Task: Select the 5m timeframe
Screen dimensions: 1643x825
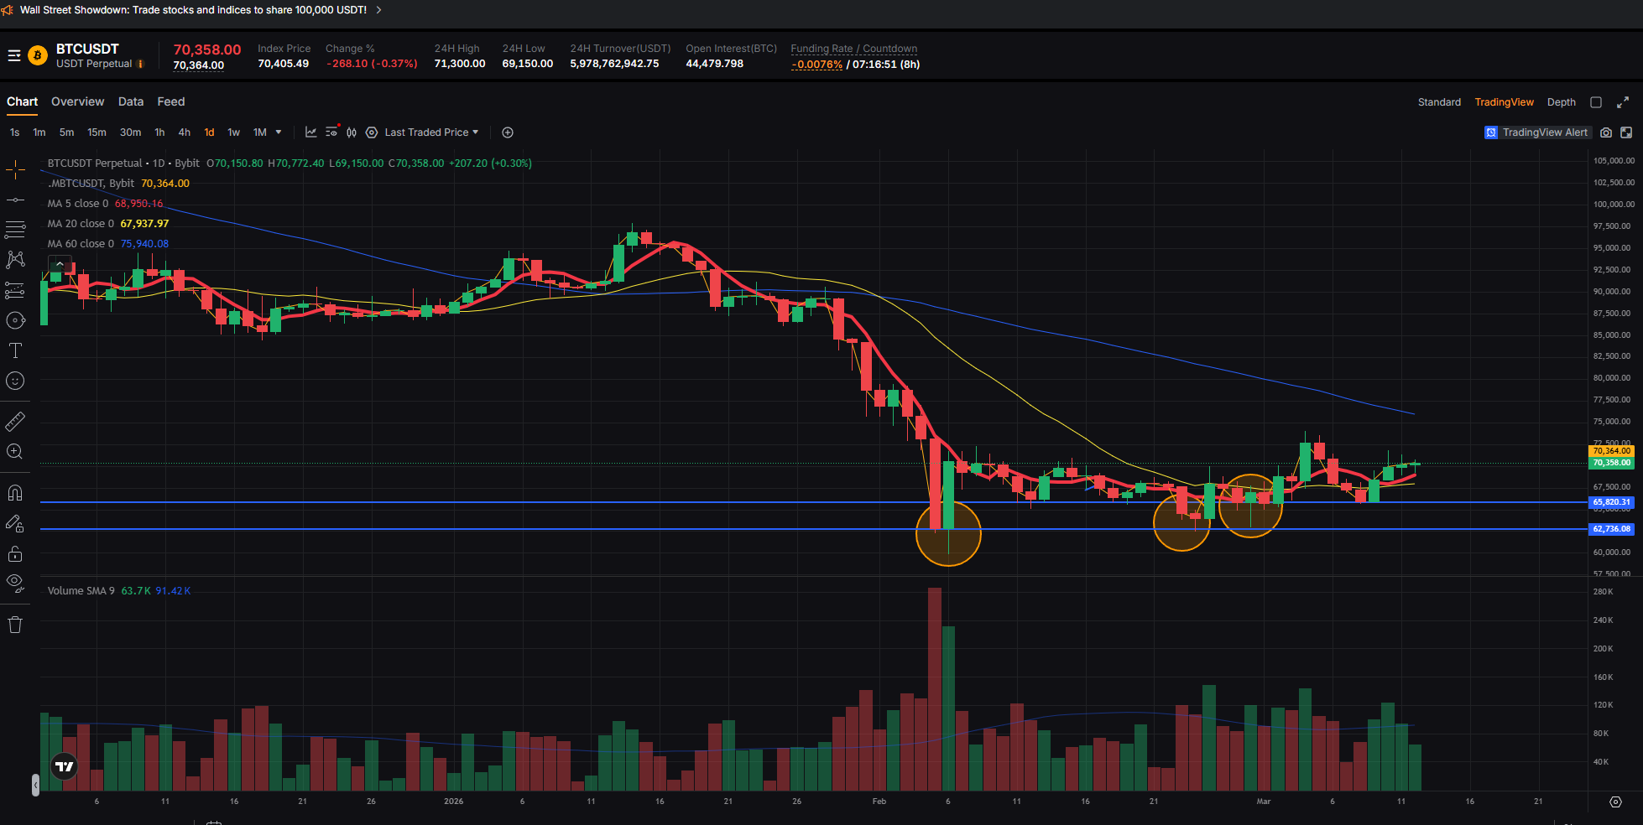Action: [66, 132]
